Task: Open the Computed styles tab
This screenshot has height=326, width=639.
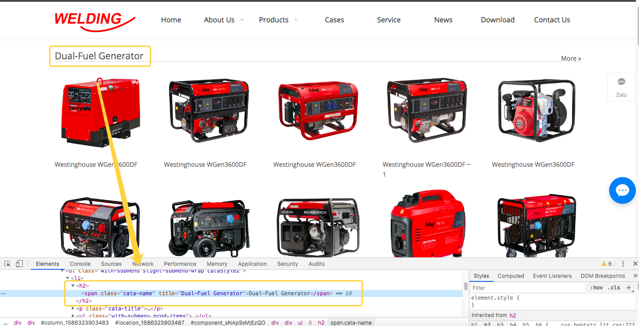Action: pos(511,276)
